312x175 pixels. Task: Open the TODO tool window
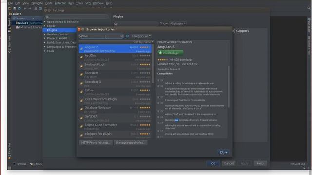36,164
